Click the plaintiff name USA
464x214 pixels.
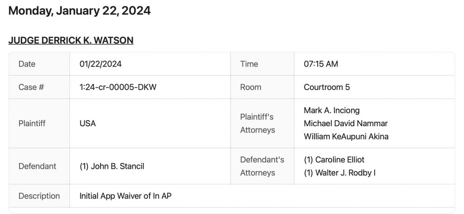(87, 124)
